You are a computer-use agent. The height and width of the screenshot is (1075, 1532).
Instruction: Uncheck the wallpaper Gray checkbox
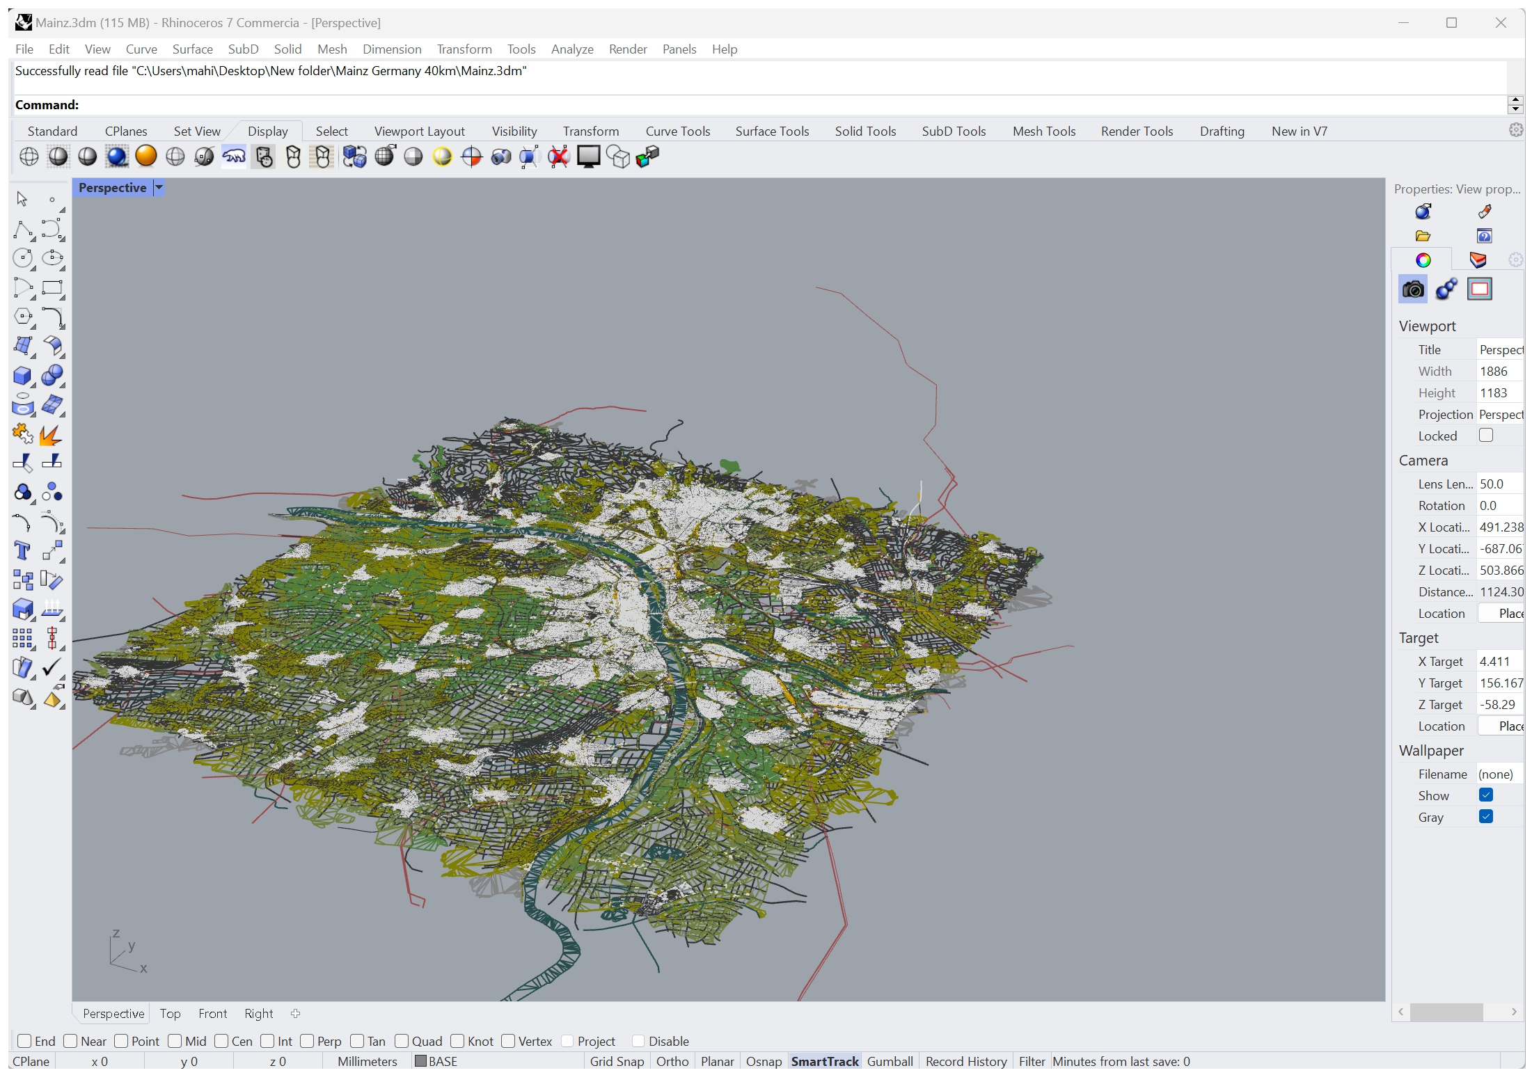click(1485, 817)
